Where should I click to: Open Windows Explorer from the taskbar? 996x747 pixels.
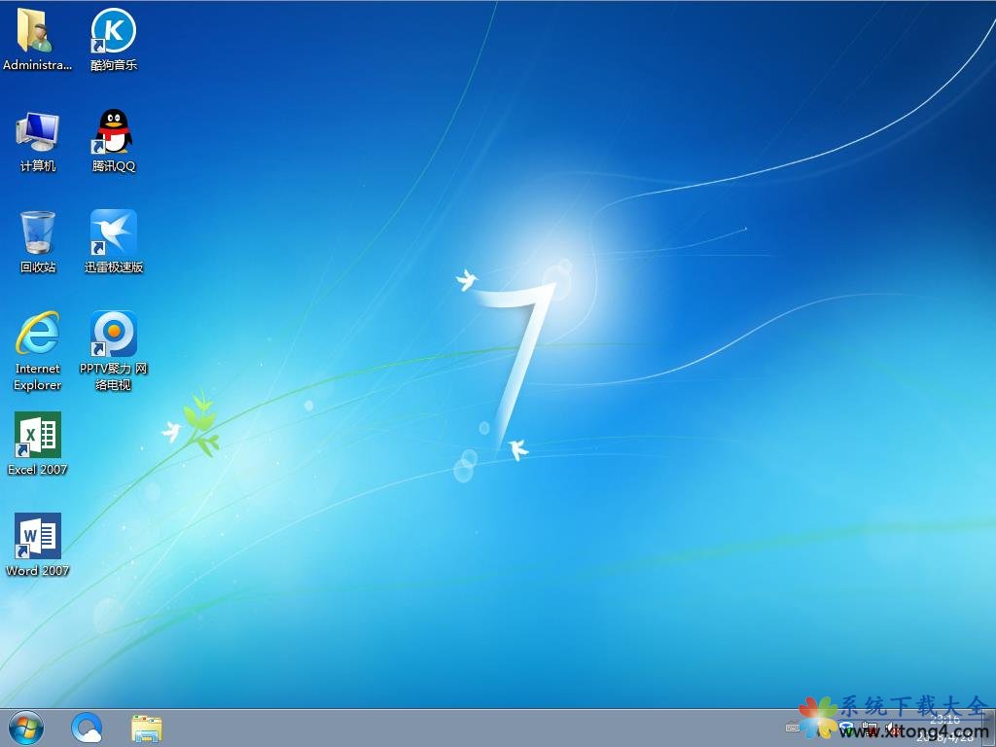pos(147,728)
